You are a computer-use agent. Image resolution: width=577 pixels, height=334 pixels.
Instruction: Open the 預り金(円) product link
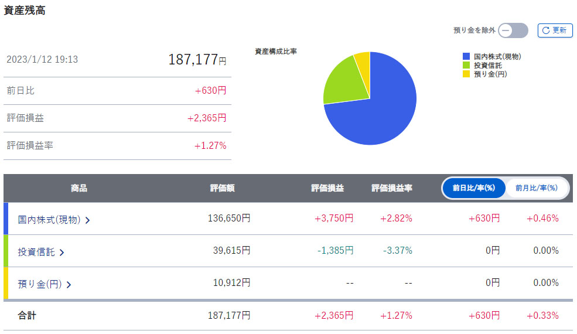[39, 284]
